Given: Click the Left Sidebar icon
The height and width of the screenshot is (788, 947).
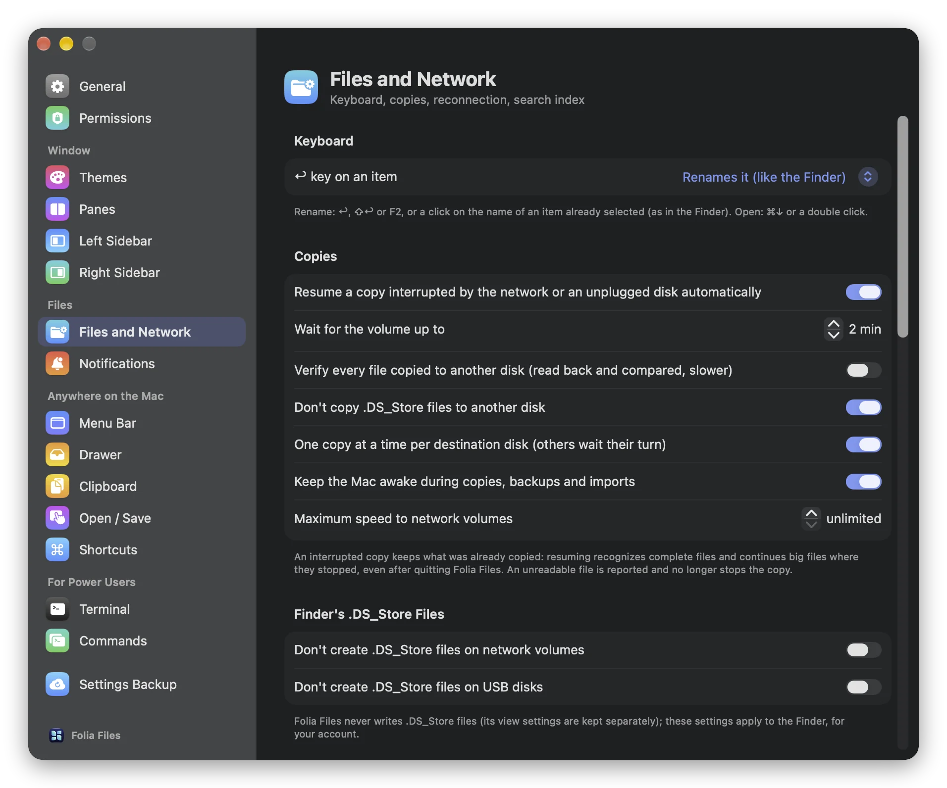Looking at the screenshot, I should pos(57,241).
